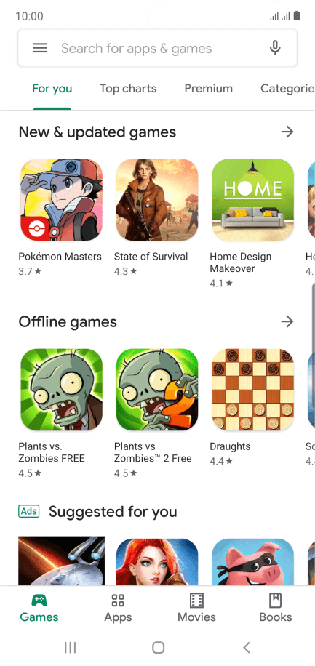
Task: Open the Plants vs. Zombies FREE icon
Action: (x=62, y=390)
